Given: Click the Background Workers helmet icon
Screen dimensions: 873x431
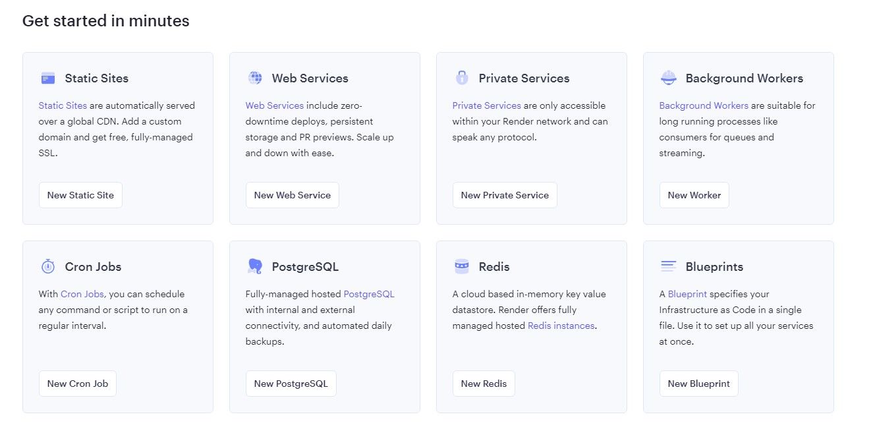Looking at the screenshot, I should pyautogui.click(x=668, y=78).
